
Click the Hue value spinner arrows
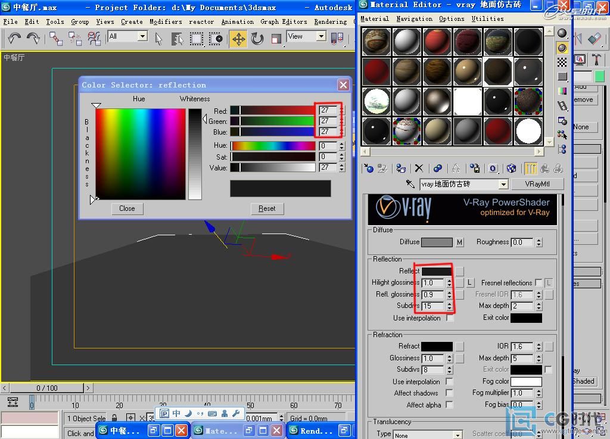click(341, 146)
